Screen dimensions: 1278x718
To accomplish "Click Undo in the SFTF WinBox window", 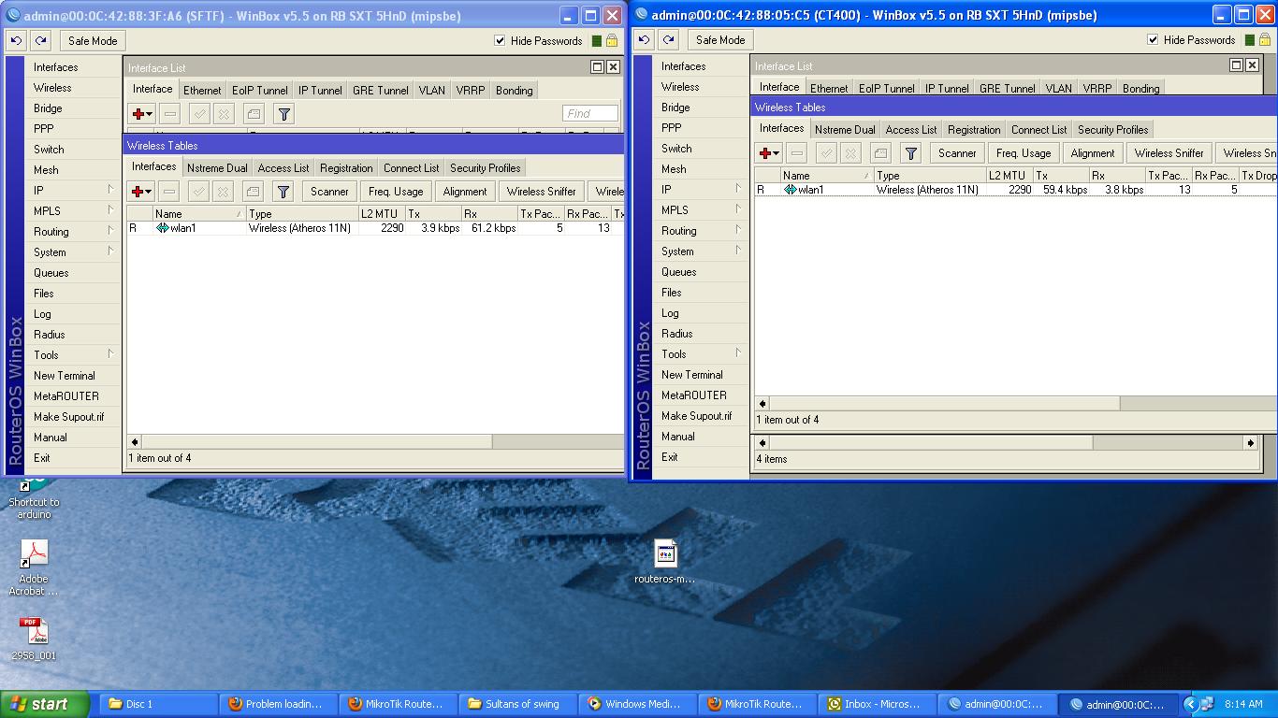I will tap(16, 41).
